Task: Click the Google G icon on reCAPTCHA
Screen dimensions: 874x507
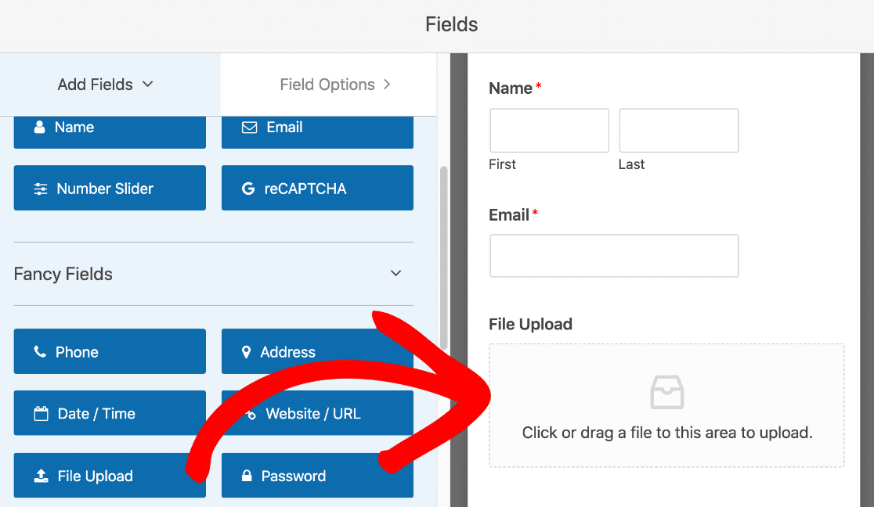Action: 248,189
